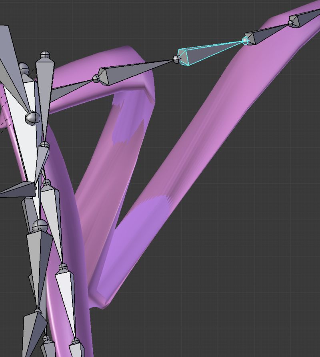Select the cyan highlighted bone

(208, 50)
